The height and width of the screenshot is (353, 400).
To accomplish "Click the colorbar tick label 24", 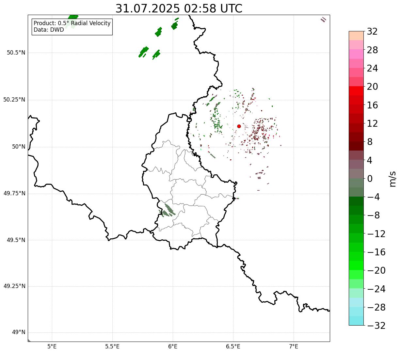I will click(373, 68).
